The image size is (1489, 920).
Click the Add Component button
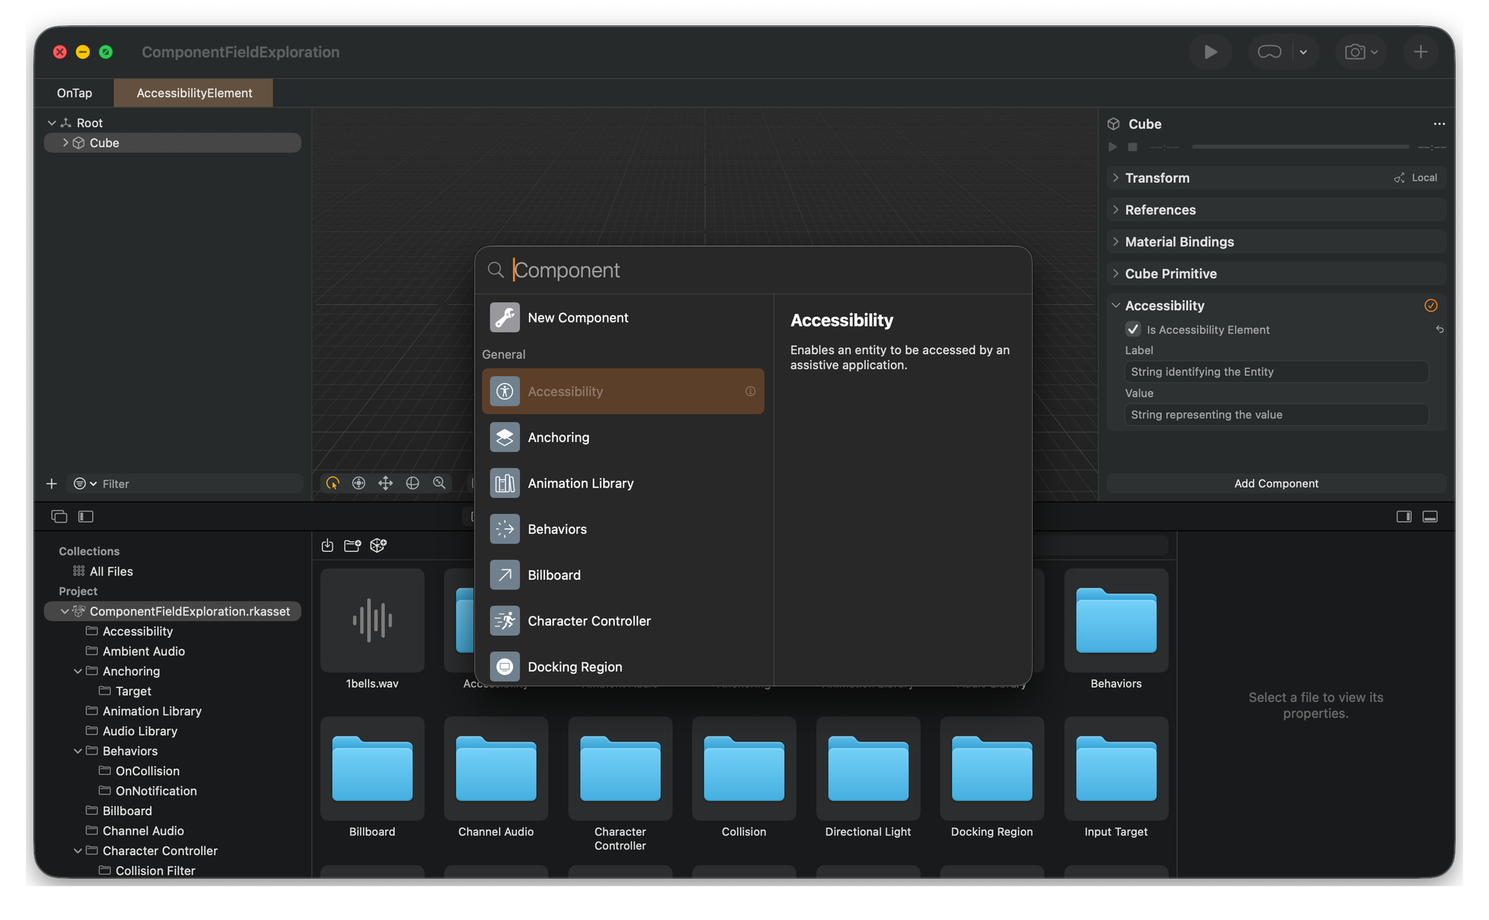pos(1276,483)
